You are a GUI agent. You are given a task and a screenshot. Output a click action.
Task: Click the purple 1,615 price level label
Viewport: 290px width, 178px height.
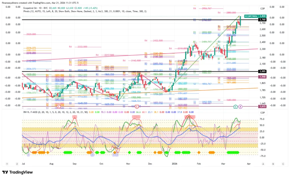point(262,107)
